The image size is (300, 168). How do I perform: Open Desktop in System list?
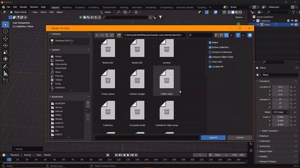(60, 60)
